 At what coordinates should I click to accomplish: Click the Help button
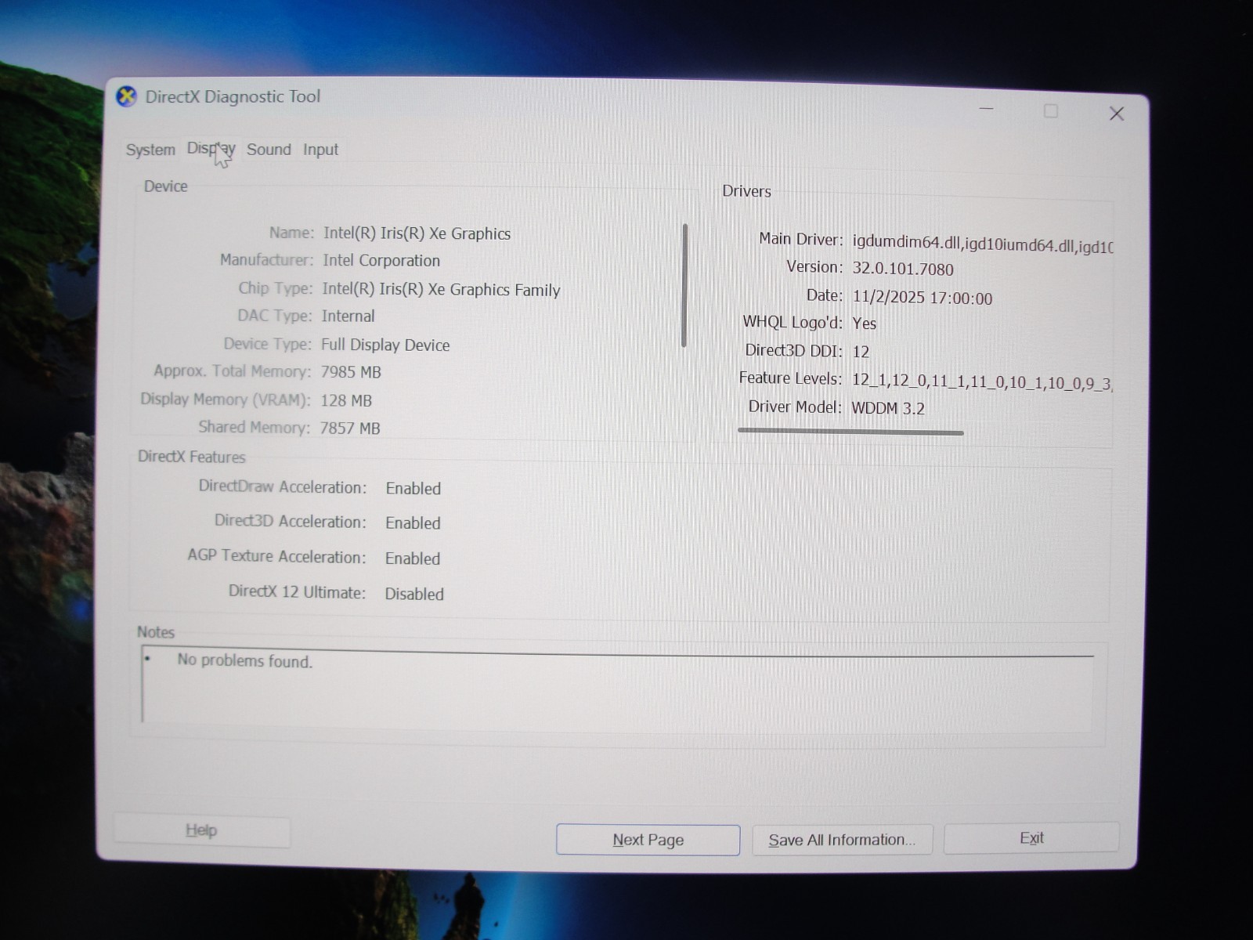pyautogui.click(x=201, y=830)
